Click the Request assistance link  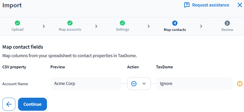[211, 5]
